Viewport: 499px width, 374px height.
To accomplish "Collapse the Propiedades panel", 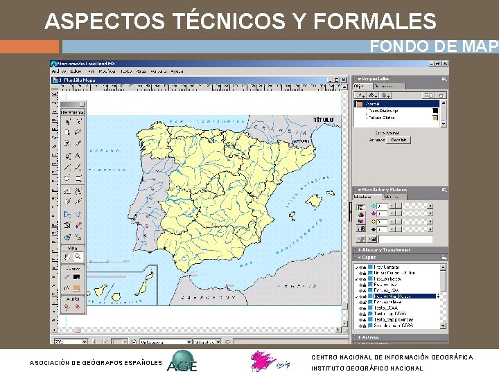I will coord(359,79).
